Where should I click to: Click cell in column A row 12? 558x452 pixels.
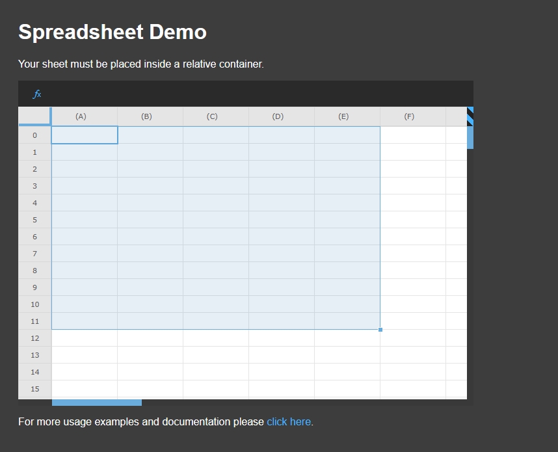point(85,338)
